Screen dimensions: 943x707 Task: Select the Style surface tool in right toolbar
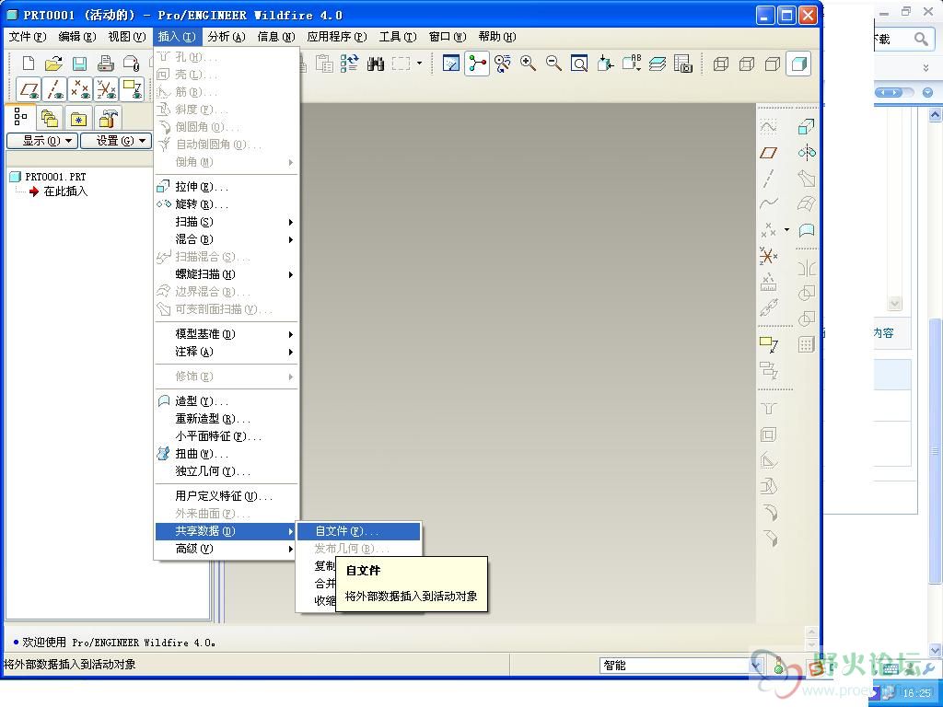click(x=806, y=230)
